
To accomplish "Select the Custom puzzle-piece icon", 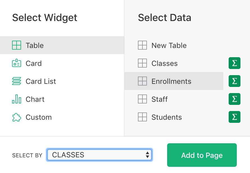I will [17, 117].
